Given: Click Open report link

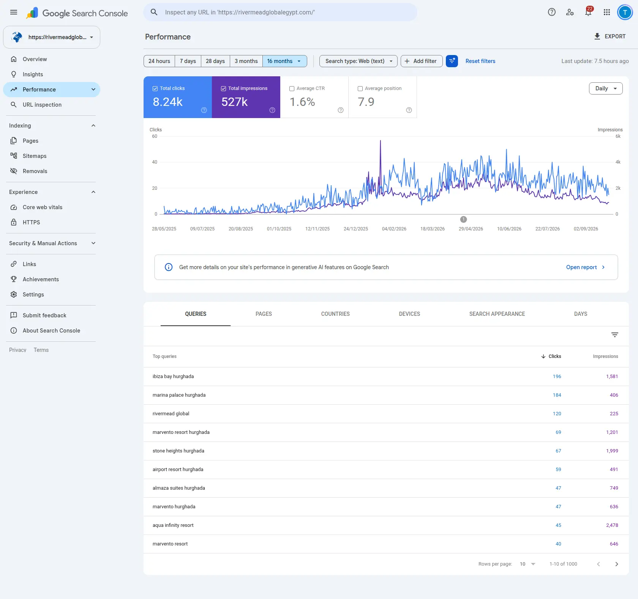Looking at the screenshot, I should coord(585,267).
